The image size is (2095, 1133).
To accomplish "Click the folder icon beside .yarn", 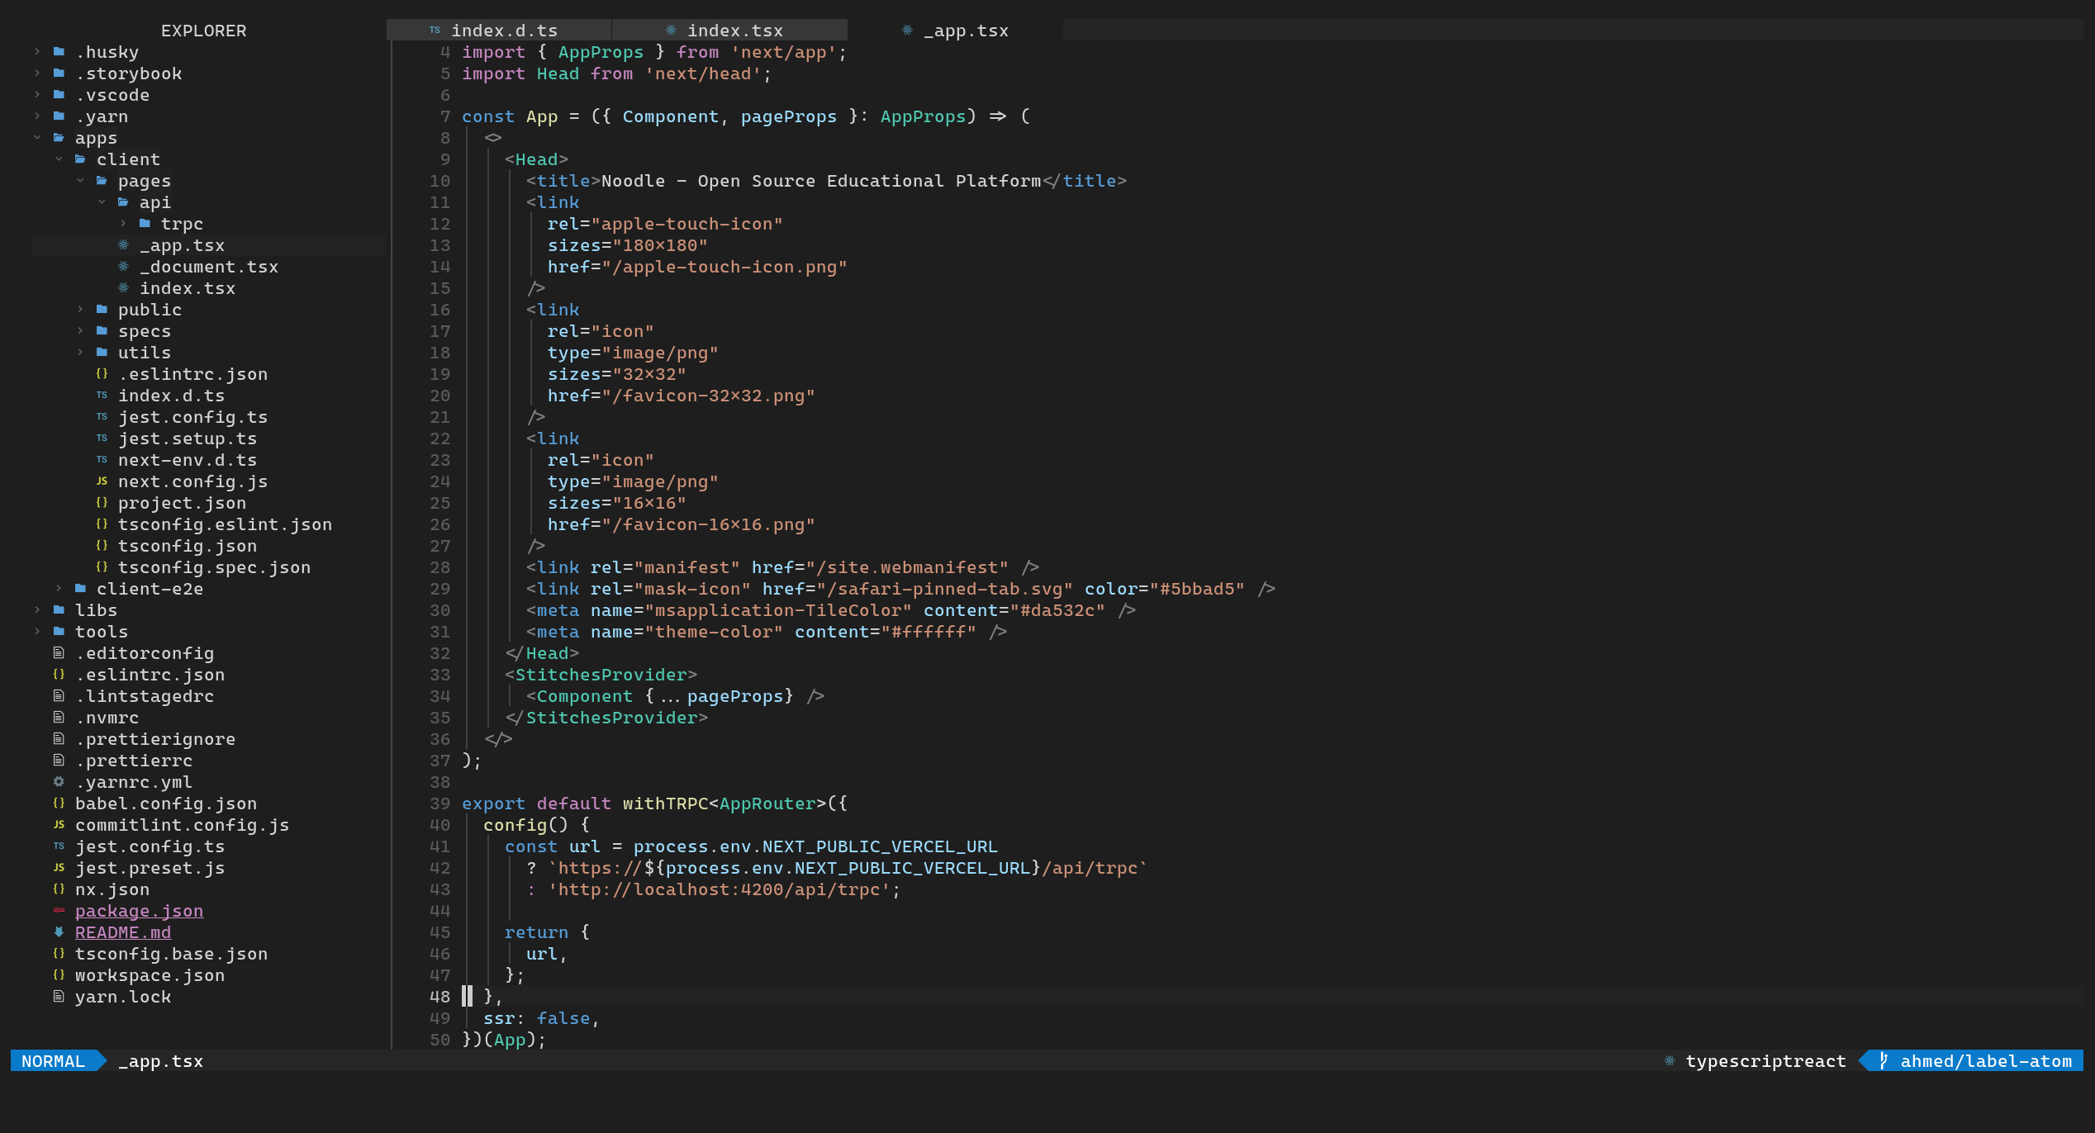I will point(59,116).
